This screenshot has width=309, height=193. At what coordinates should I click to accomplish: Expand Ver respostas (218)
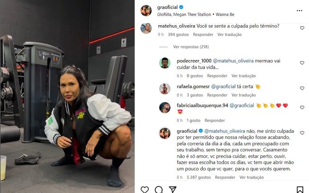click(191, 47)
